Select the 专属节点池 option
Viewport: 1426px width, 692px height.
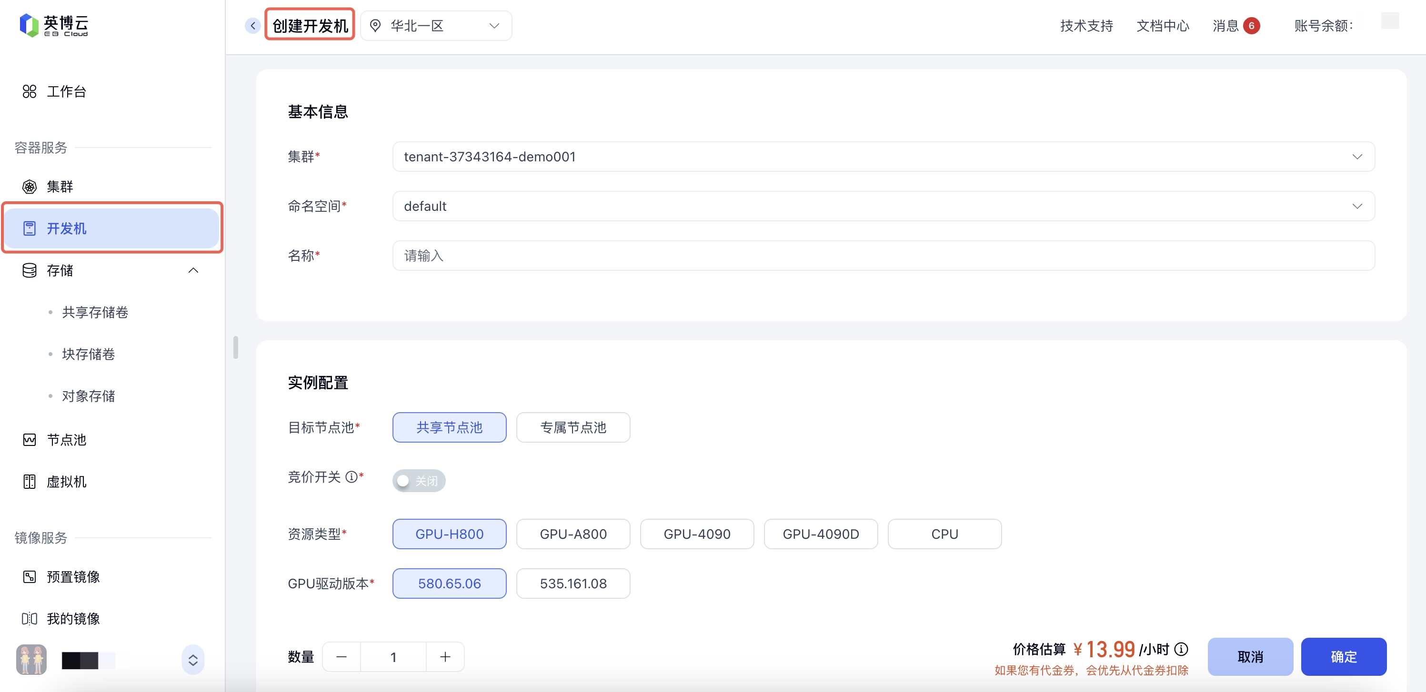[x=573, y=427]
